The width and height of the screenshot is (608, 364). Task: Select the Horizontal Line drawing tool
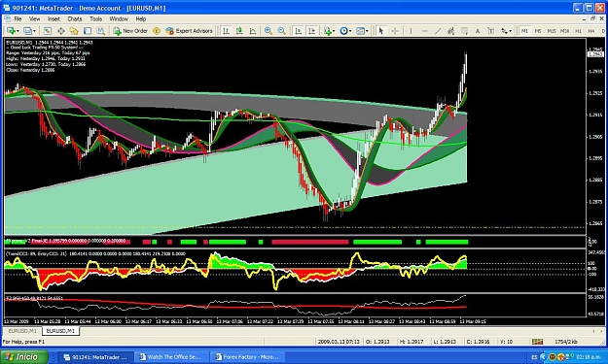(424, 31)
